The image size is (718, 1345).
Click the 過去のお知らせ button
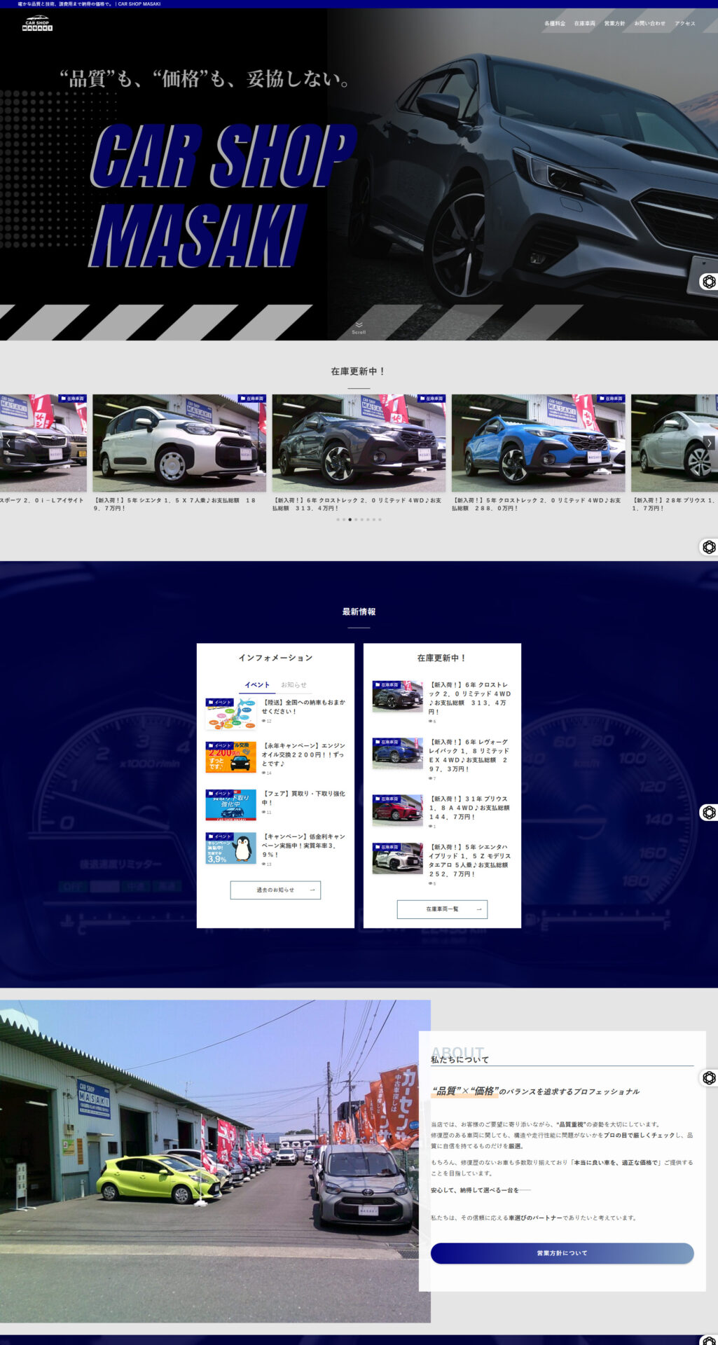(x=275, y=890)
